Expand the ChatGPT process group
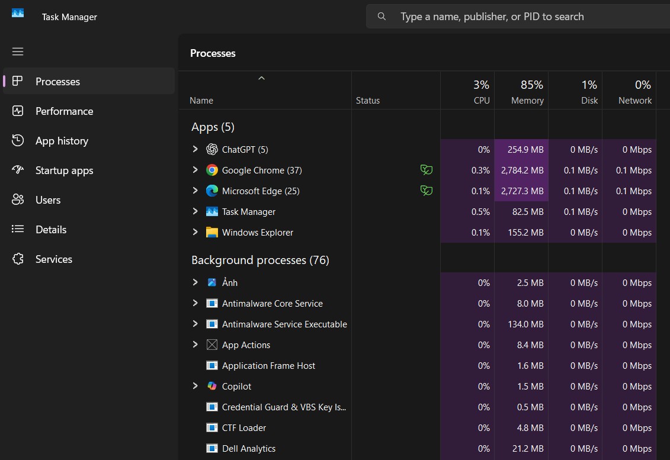 [x=195, y=149]
